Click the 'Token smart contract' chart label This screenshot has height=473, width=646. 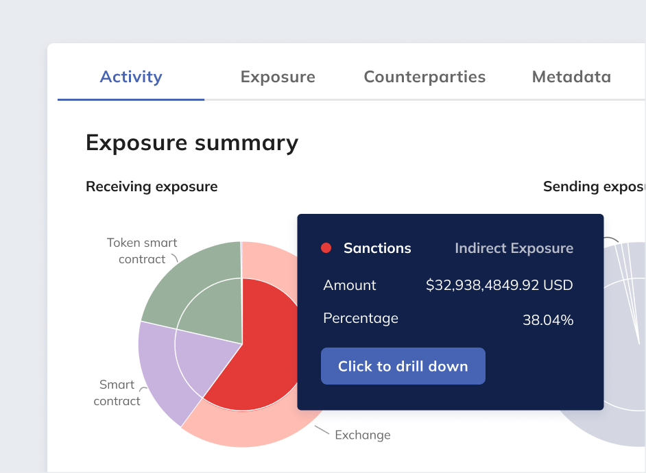tap(142, 251)
